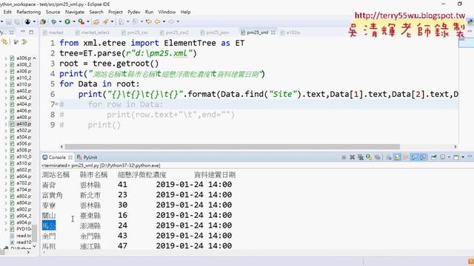Click Display Selected Console monitor icon
The image size is (474, 266).
tap(442, 157)
